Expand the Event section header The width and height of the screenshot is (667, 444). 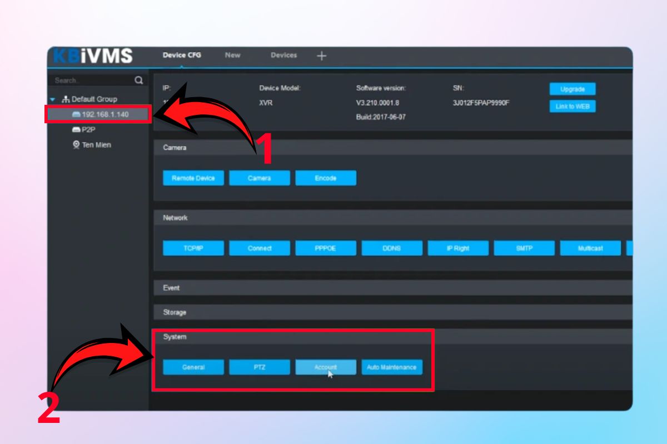click(x=393, y=288)
